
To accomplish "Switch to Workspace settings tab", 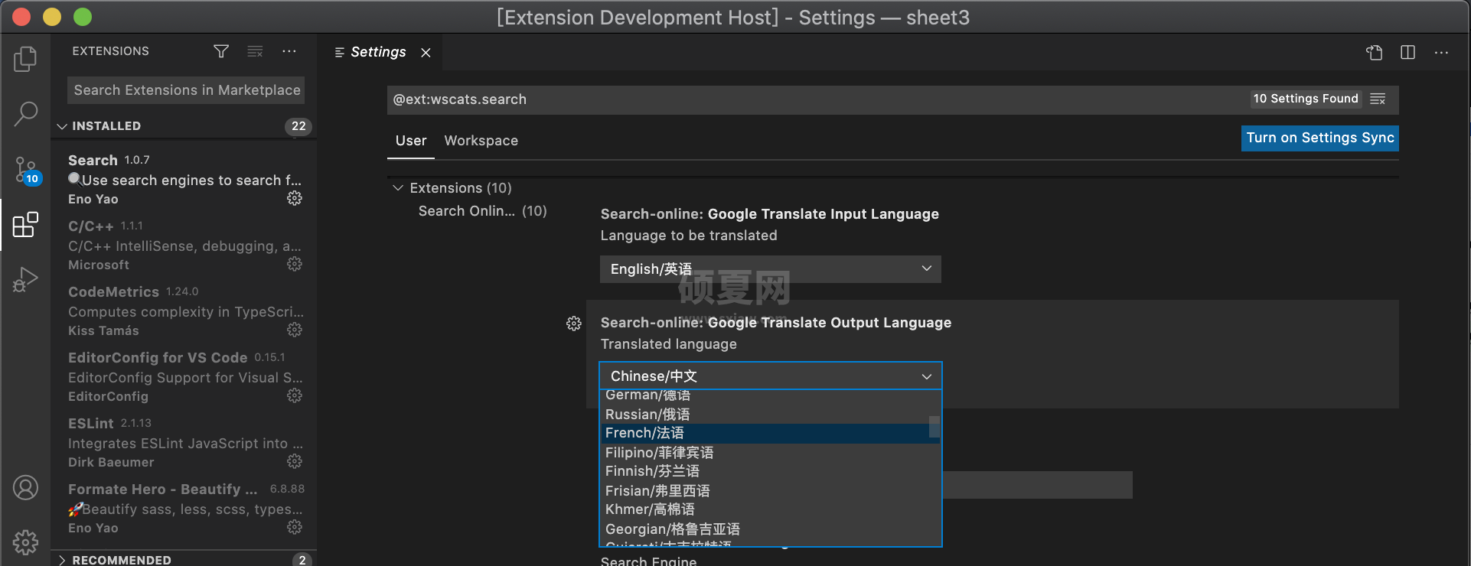I will coord(481,141).
